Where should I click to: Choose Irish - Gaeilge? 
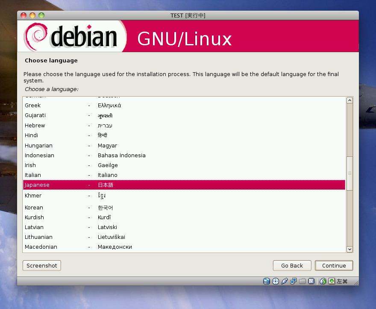pos(184,165)
